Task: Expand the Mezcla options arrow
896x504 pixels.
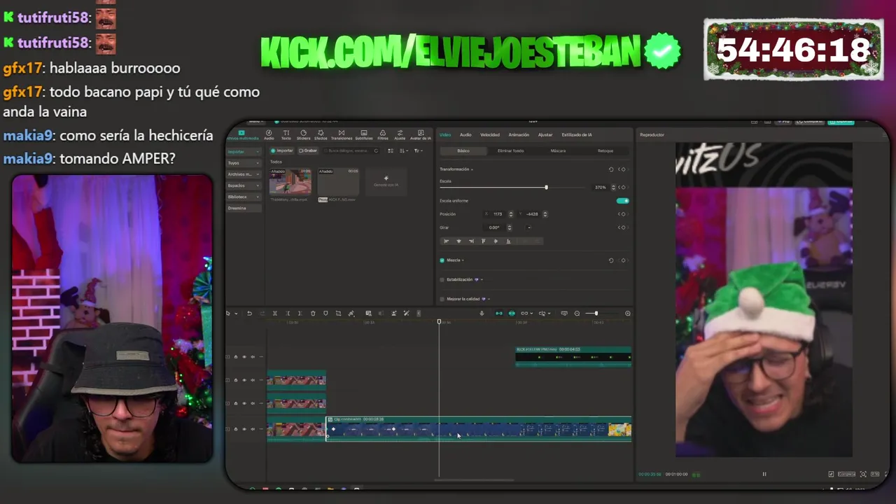Action: (463, 260)
